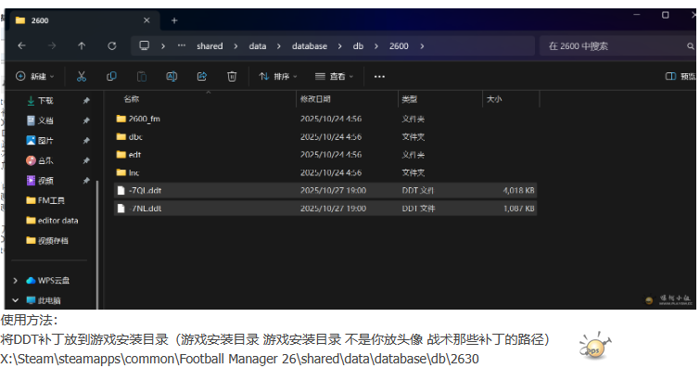700x368 pixels.
Task: Select the -7NL.ddt file
Action: 325,209
